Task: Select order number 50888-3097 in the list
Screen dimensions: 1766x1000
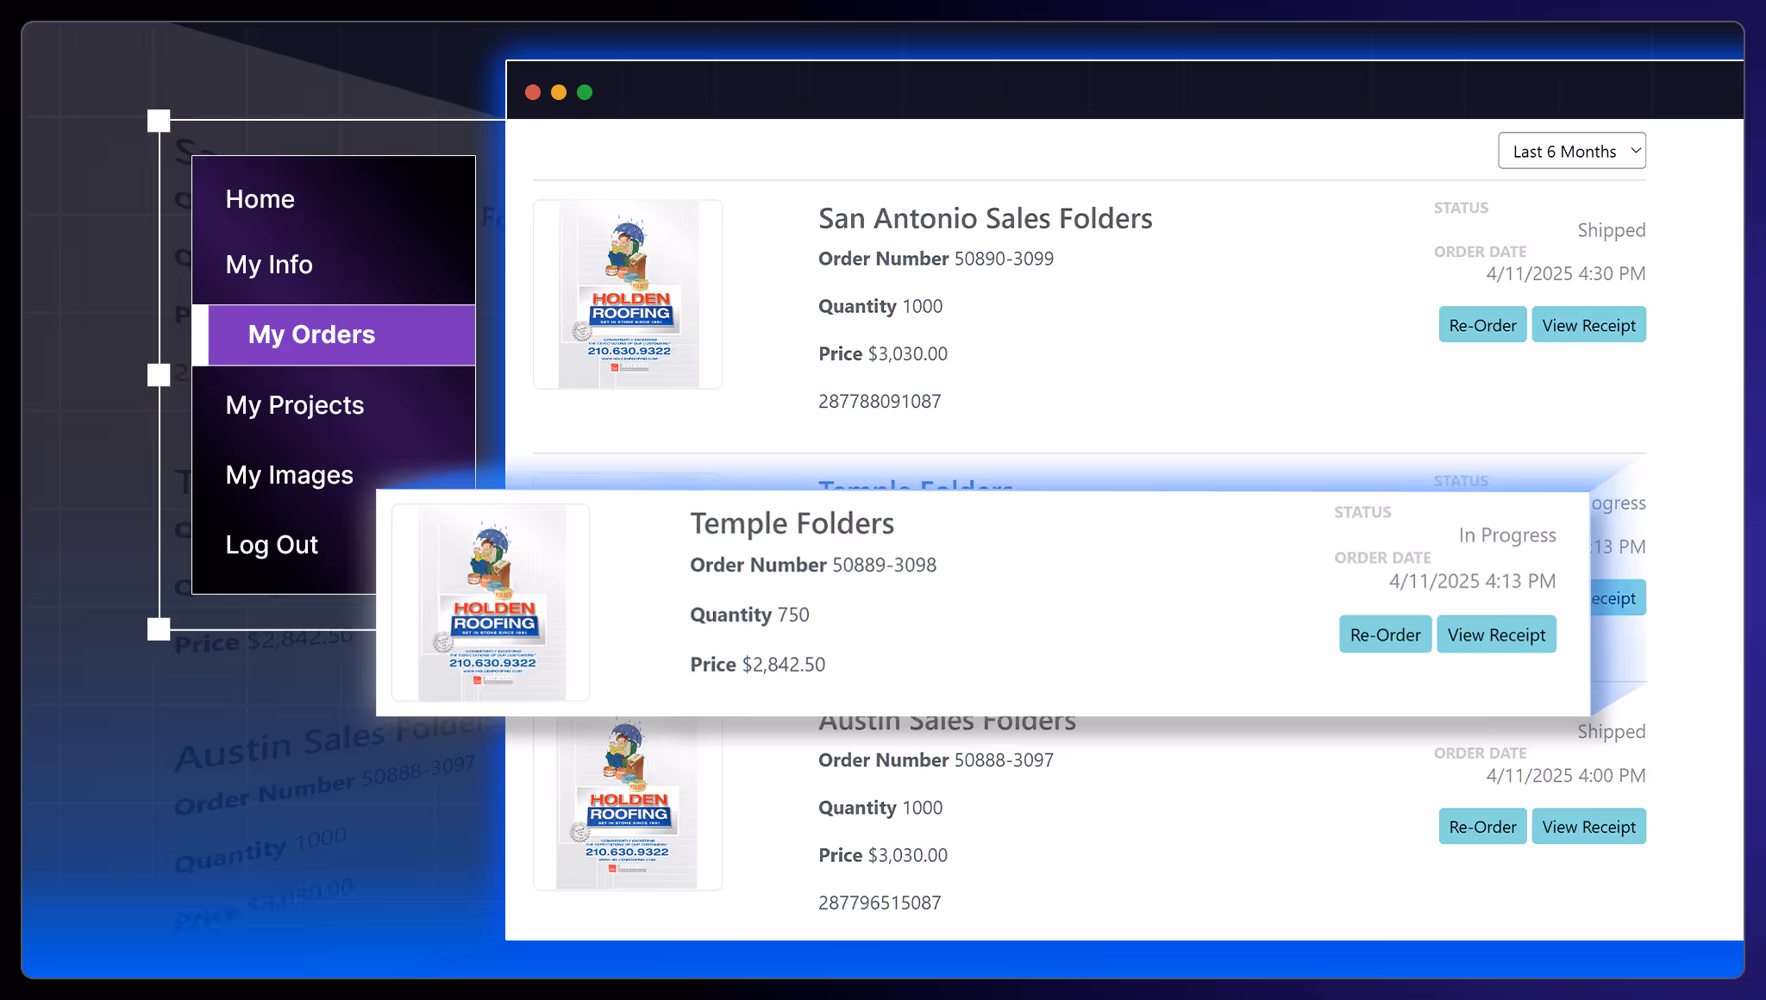Action: (x=1004, y=760)
